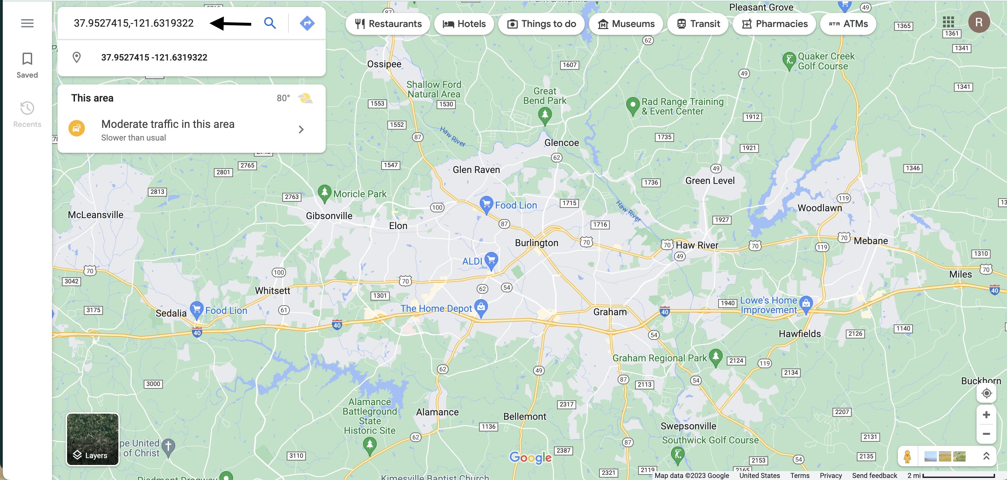Filter map by Restaurants
Screen dimensions: 1007x480
tap(388, 24)
